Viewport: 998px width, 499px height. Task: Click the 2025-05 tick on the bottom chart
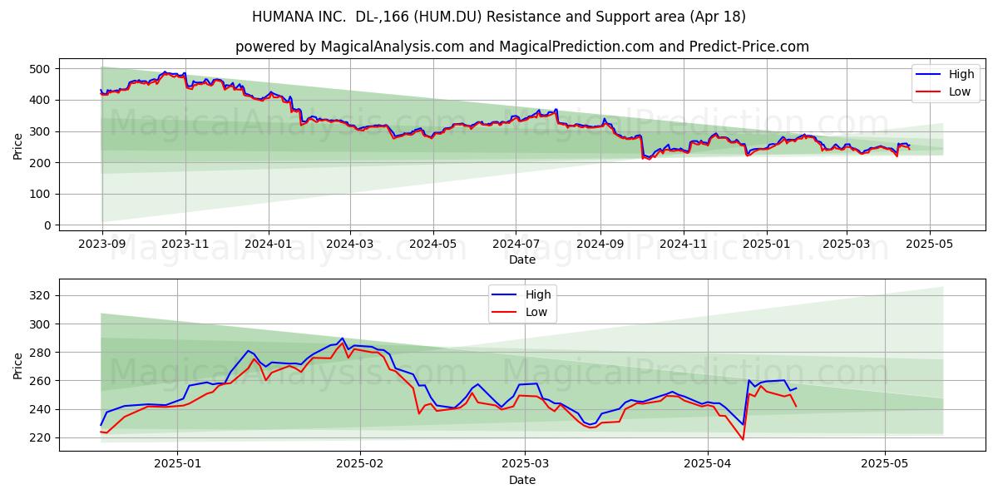[885, 465]
